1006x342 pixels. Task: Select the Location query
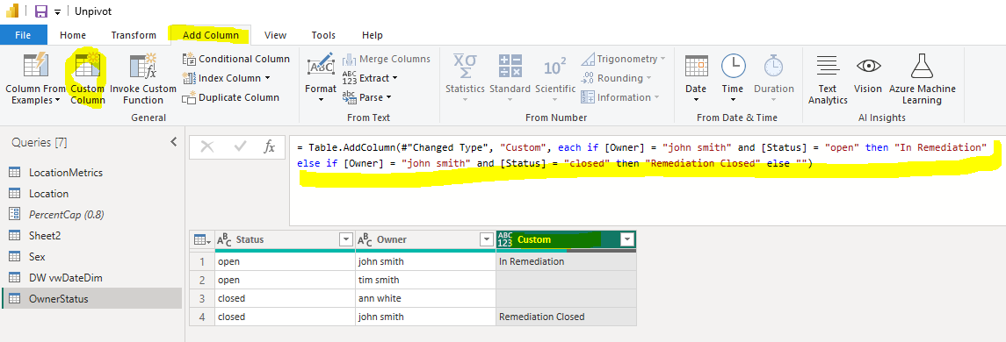click(91, 194)
